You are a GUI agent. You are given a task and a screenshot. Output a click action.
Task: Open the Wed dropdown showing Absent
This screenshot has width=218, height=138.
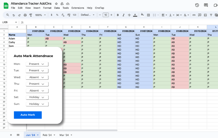pos(37,77)
